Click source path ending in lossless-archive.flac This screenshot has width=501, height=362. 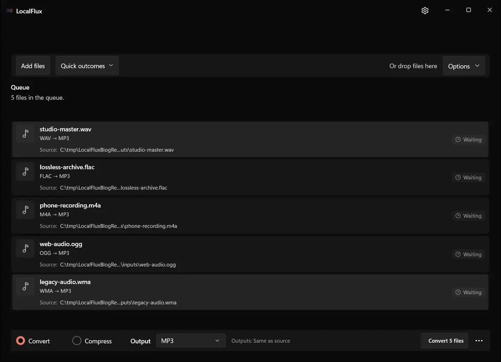(x=114, y=188)
